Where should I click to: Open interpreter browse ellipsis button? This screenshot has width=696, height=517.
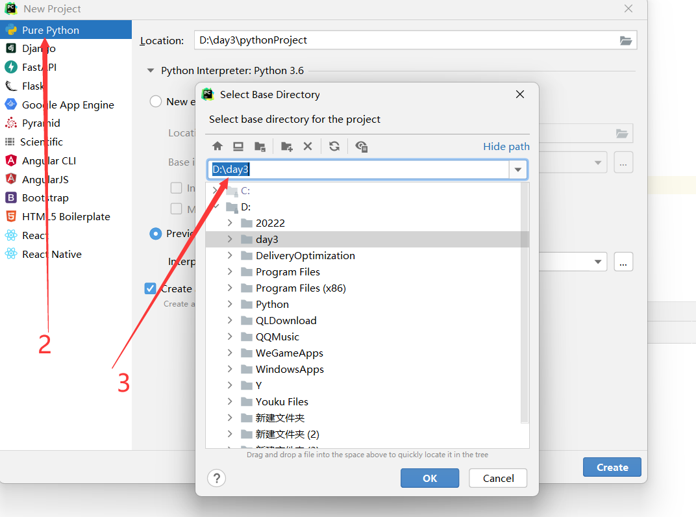tap(623, 262)
